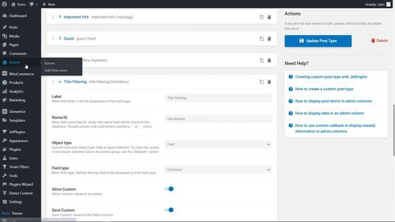Delete the Guest field
Image resolution: width=395 pixels, height=222 pixels.
[x=269, y=39]
